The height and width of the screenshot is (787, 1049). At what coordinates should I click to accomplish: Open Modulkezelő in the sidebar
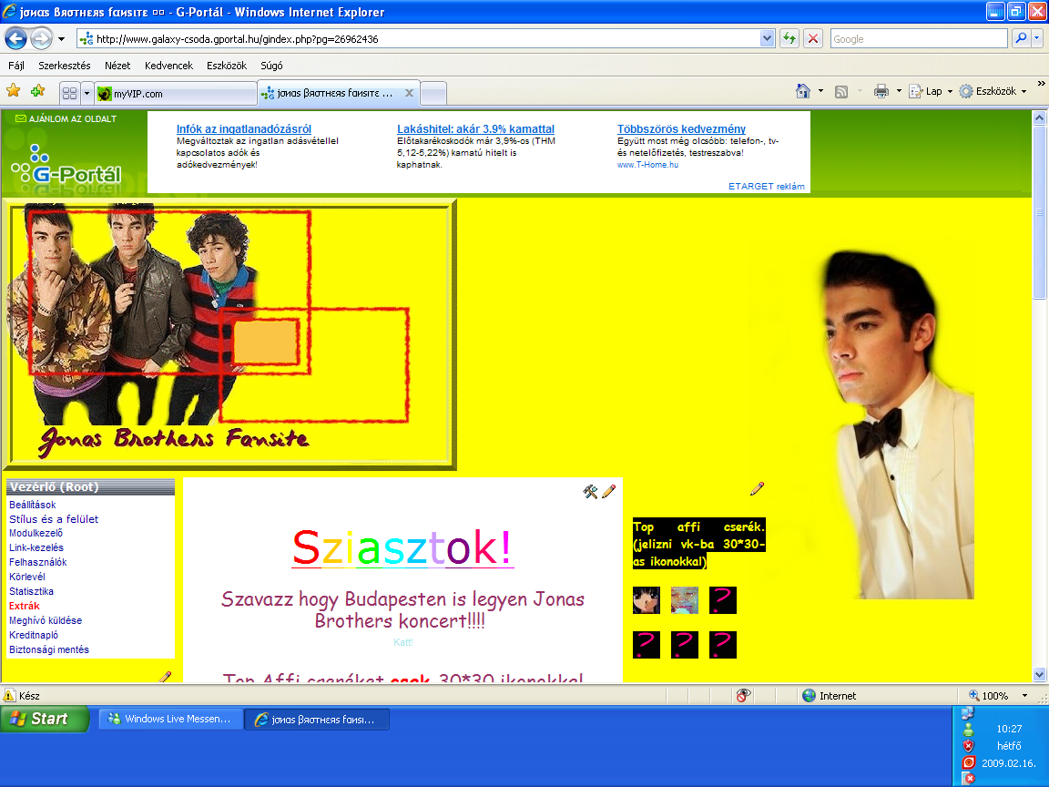click(x=36, y=534)
